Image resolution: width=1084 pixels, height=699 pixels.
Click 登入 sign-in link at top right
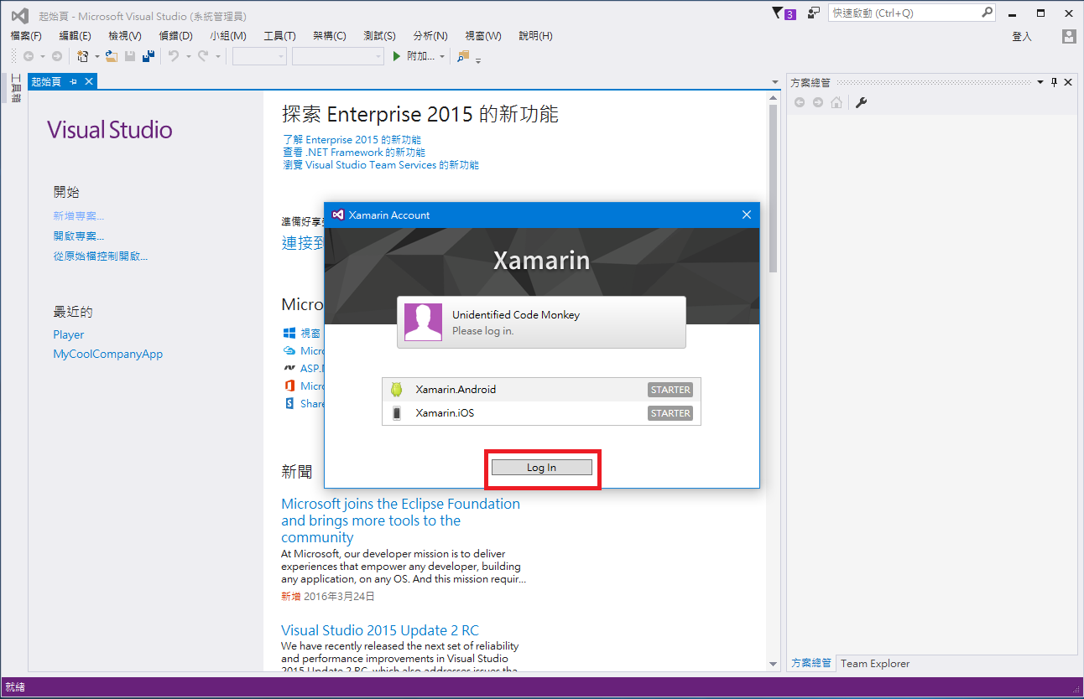coord(1022,36)
